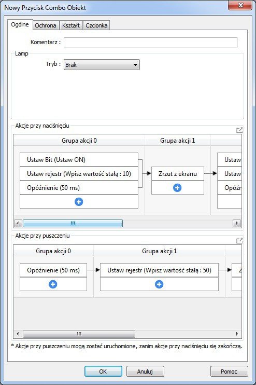Add action below release Opóźnienie (50 ms)
256x385 pixels.
53,284
